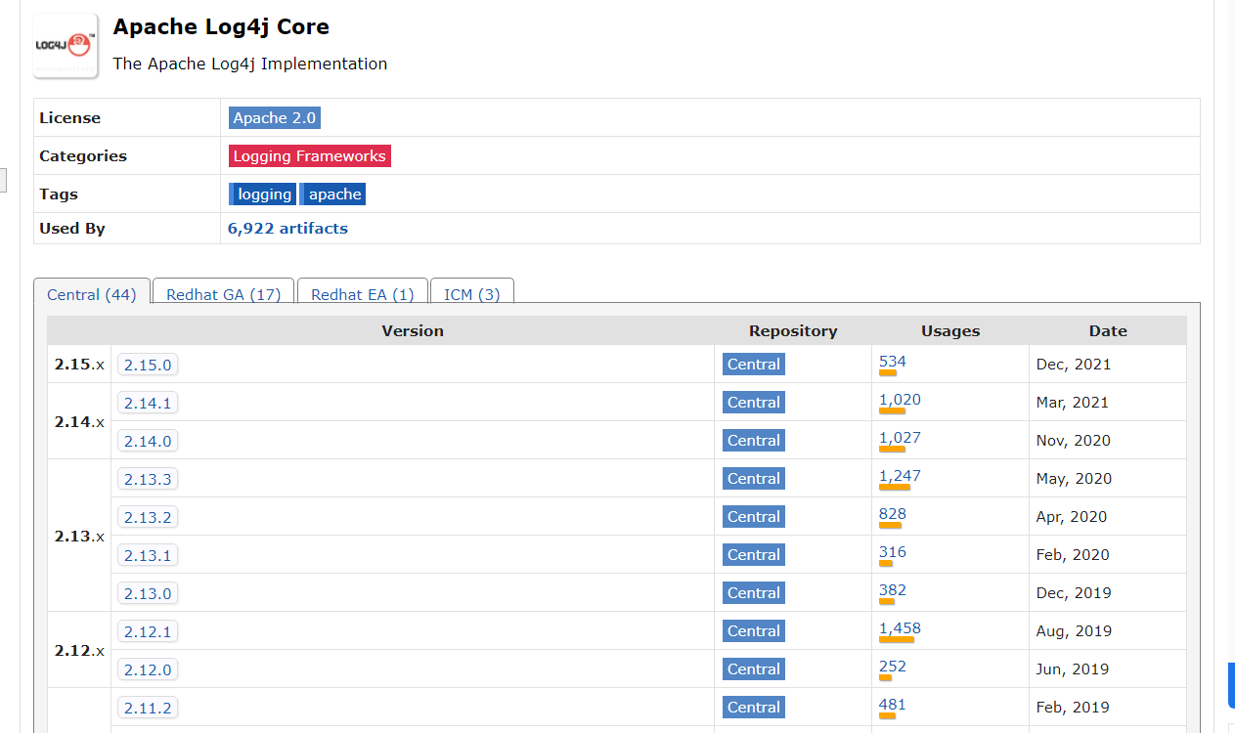Image resolution: width=1235 pixels, height=733 pixels.
Task: Open the 481 usages link
Action: (x=893, y=705)
